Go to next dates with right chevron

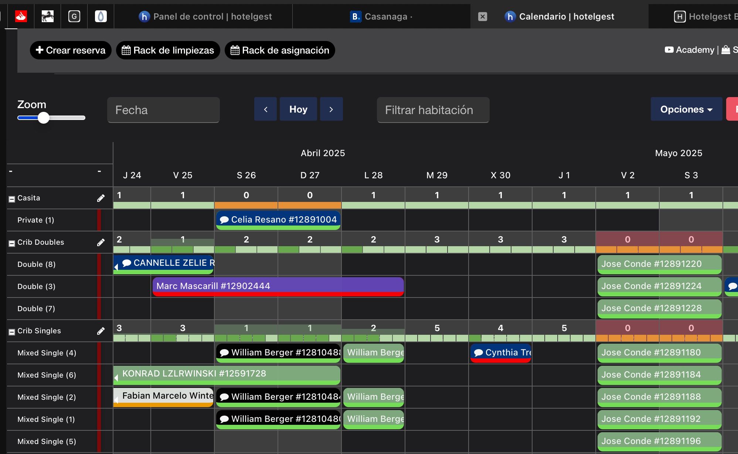click(331, 109)
